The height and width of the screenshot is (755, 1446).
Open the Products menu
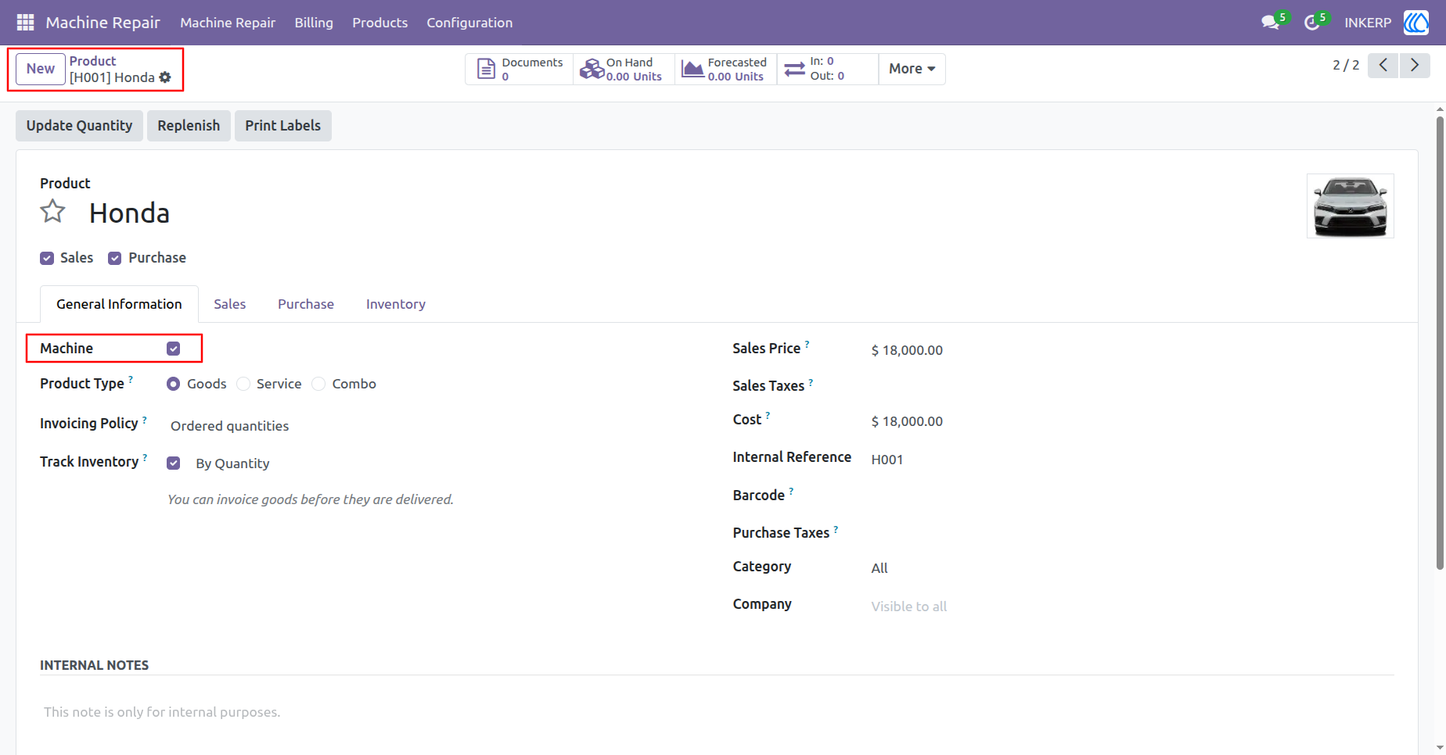[x=379, y=23]
